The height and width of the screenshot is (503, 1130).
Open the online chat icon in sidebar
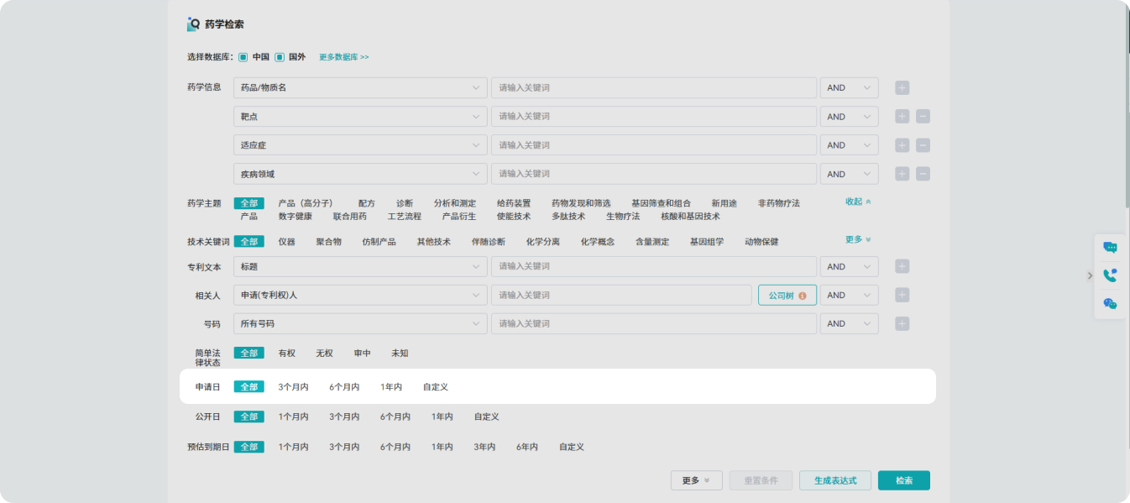click(x=1110, y=247)
